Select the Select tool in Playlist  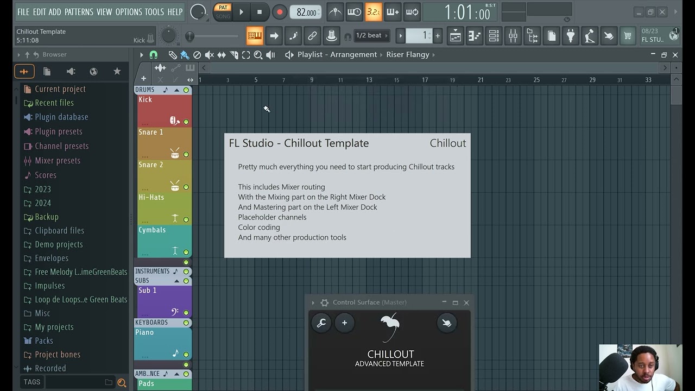click(x=246, y=55)
